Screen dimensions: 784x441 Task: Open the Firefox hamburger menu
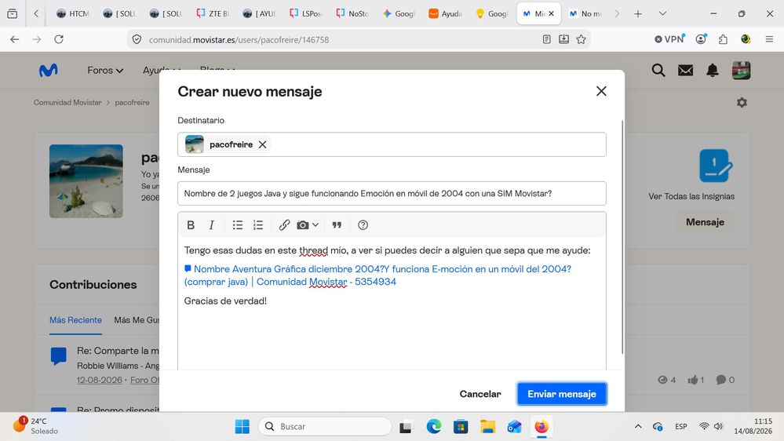pyautogui.click(x=769, y=39)
